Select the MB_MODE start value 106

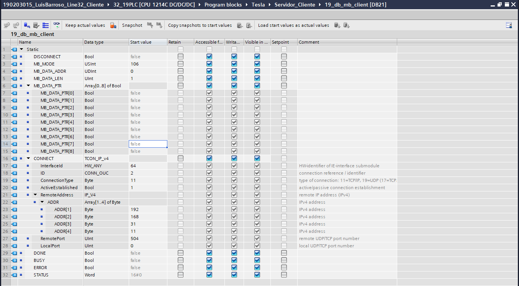[148, 64]
